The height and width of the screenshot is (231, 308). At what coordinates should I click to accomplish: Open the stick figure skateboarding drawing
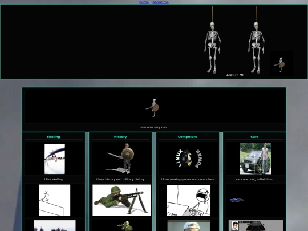[54, 200]
